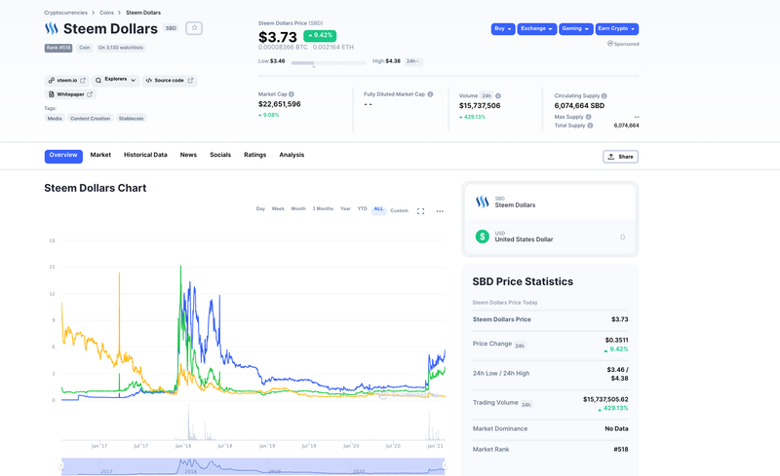Show Total Supply info icon
This screenshot has width=780, height=476.
click(x=591, y=126)
